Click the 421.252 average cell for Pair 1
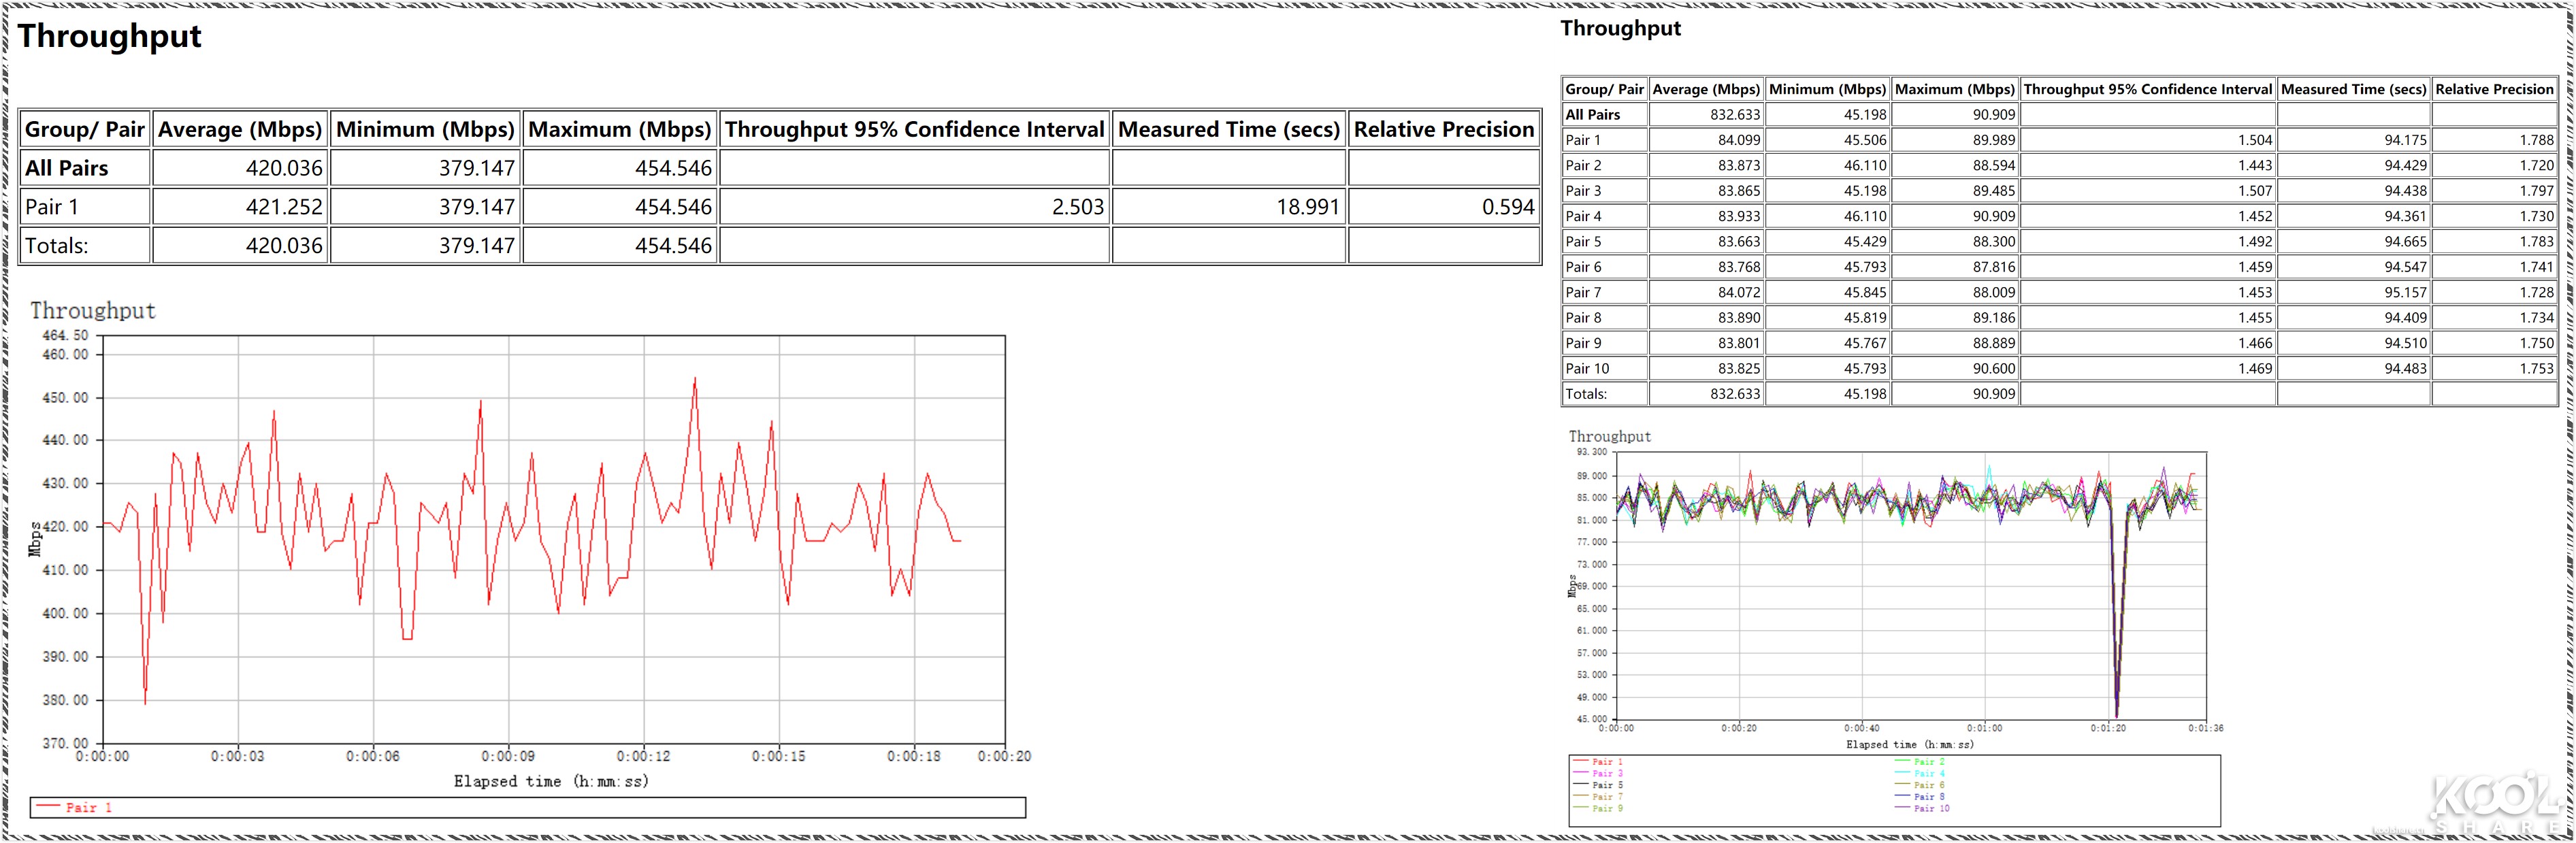This screenshot has width=2576, height=843. [284, 207]
